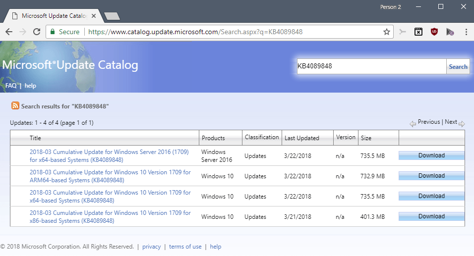Open a new browser tab
This screenshot has width=474, height=256.
click(x=112, y=16)
